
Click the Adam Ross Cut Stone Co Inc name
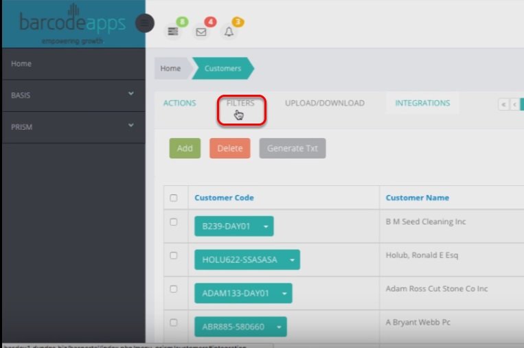pyautogui.click(x=437, y=288)
